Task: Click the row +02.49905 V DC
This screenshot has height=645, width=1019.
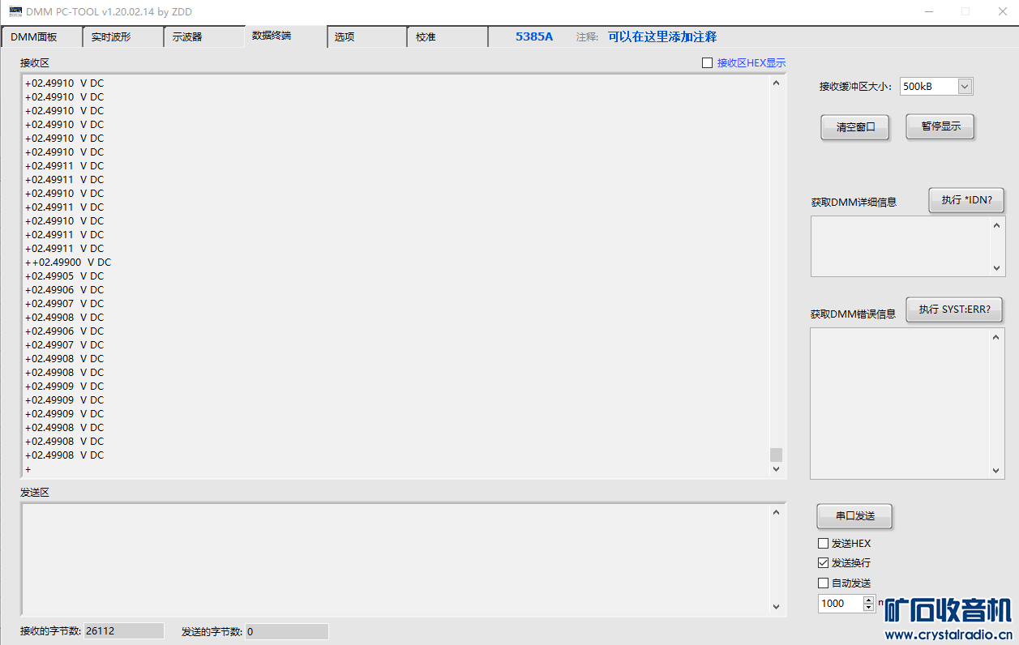Action: point(64,276)
